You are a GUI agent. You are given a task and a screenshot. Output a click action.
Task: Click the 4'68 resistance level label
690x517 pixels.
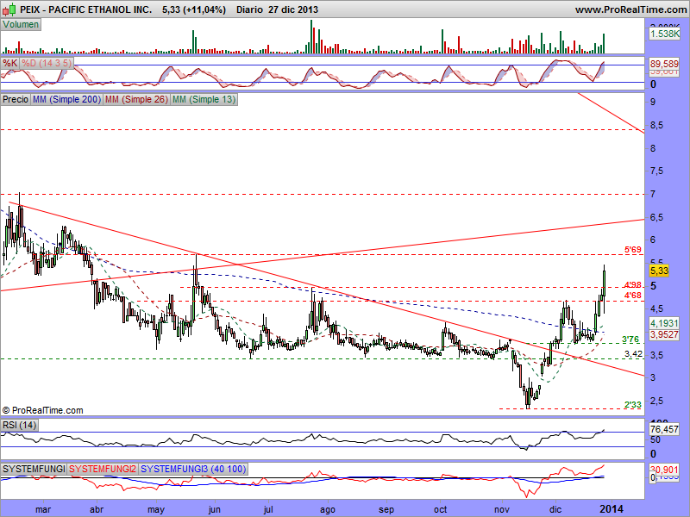click(x=633, y=296)
